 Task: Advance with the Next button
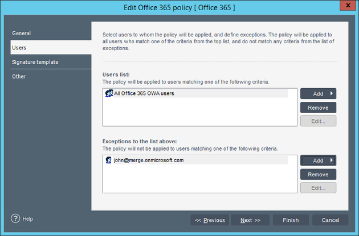pyautogui.click(x=250, y=220)
